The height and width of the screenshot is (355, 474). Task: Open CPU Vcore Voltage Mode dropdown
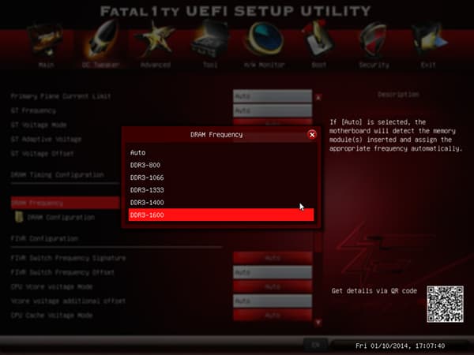(x=273, y=286)
